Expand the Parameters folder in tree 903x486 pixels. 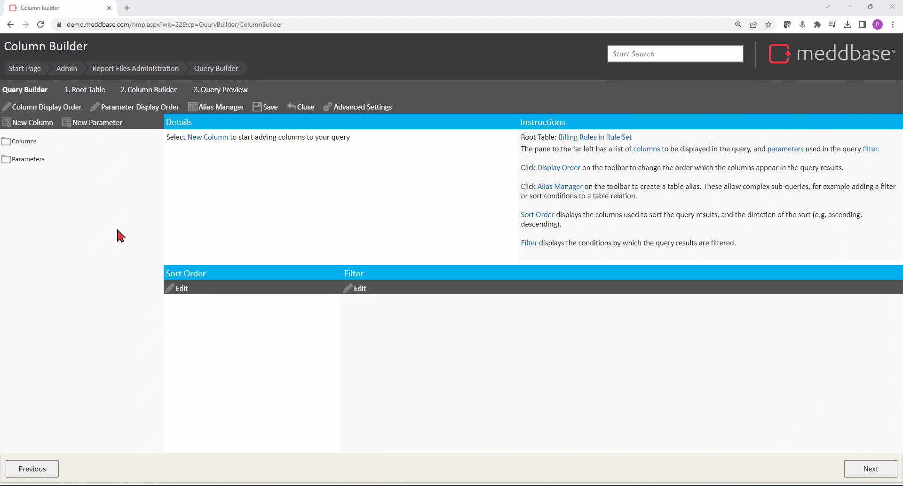point(6,159)
